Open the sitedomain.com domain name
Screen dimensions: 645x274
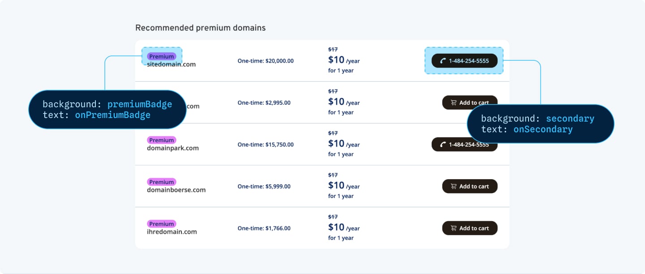[x=172, y=64]
